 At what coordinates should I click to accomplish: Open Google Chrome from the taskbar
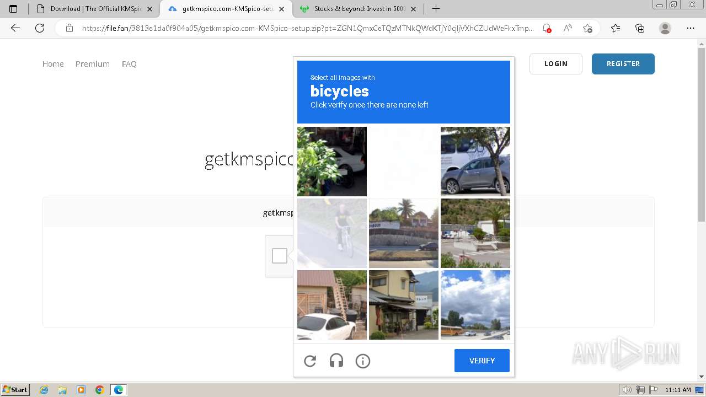(x=100, y=390)
